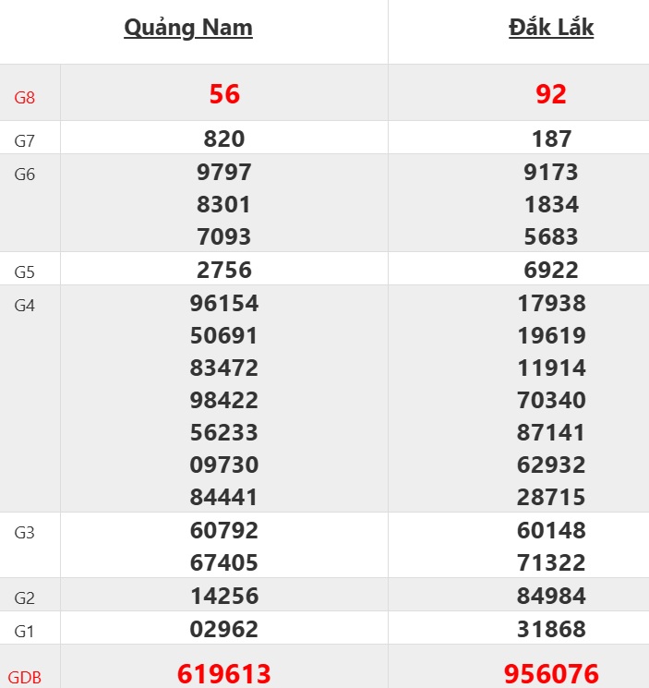649x688 pixels.
Task: Click the G5 number 2756
Action: [x=224, y=270]
